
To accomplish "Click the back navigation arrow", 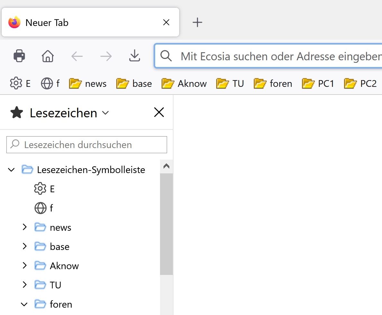I will pos(77,56).
